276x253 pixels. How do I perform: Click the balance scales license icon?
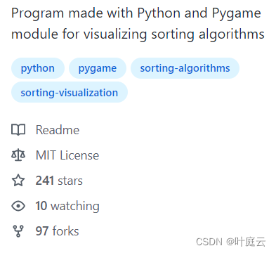point(18,155)
